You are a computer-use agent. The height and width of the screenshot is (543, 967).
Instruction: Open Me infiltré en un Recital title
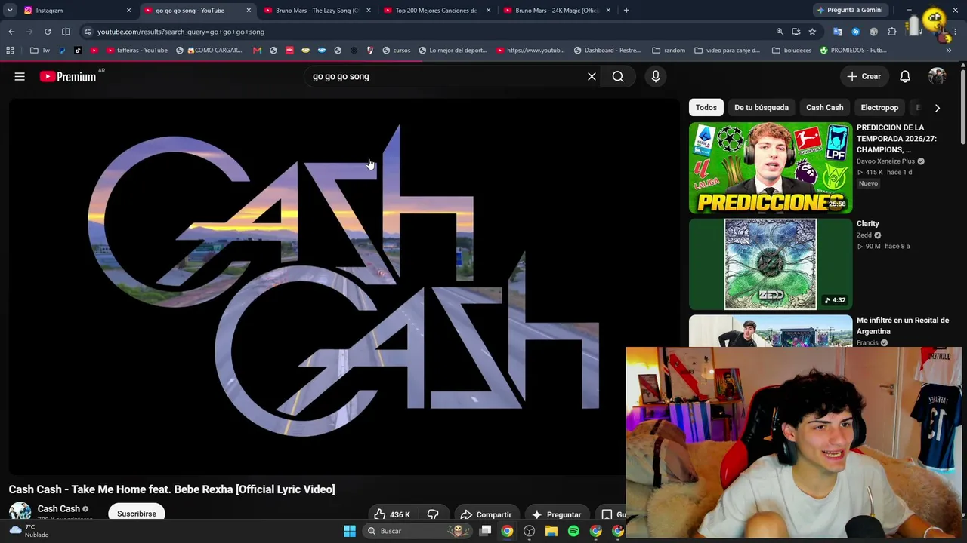coord(903,326)
